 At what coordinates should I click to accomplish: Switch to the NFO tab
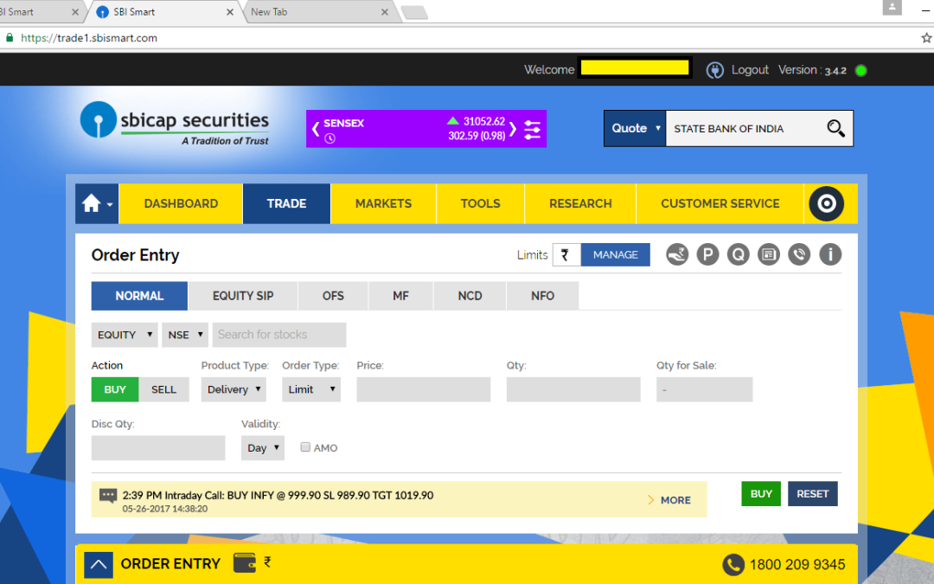(542, 296)
